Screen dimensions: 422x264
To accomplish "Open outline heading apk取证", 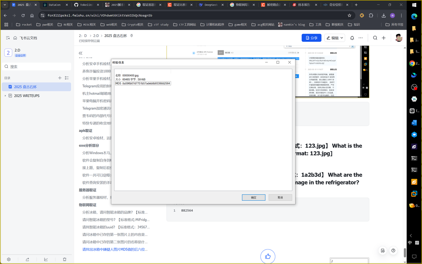I will [85, 131].
